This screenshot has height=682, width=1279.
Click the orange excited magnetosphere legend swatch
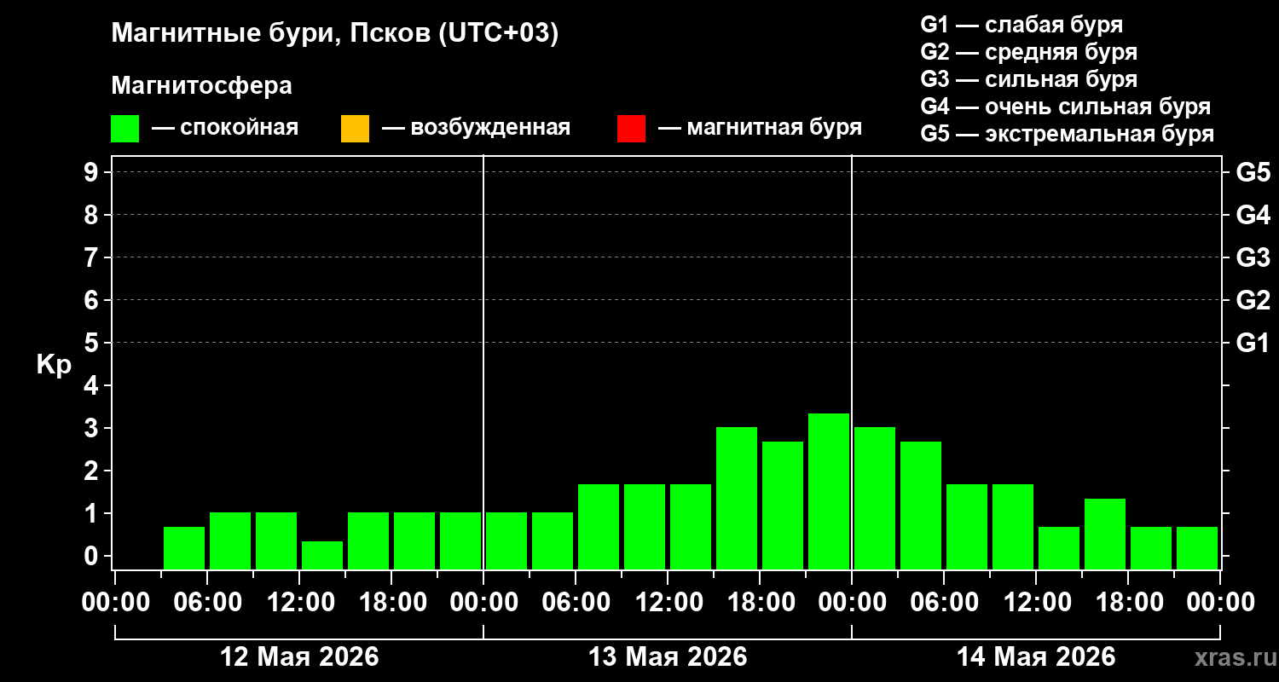point(355,129)
